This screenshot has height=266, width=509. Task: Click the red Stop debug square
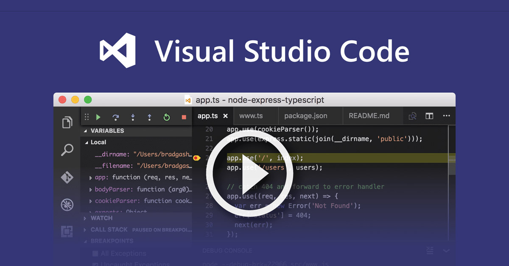coord(184,117)
